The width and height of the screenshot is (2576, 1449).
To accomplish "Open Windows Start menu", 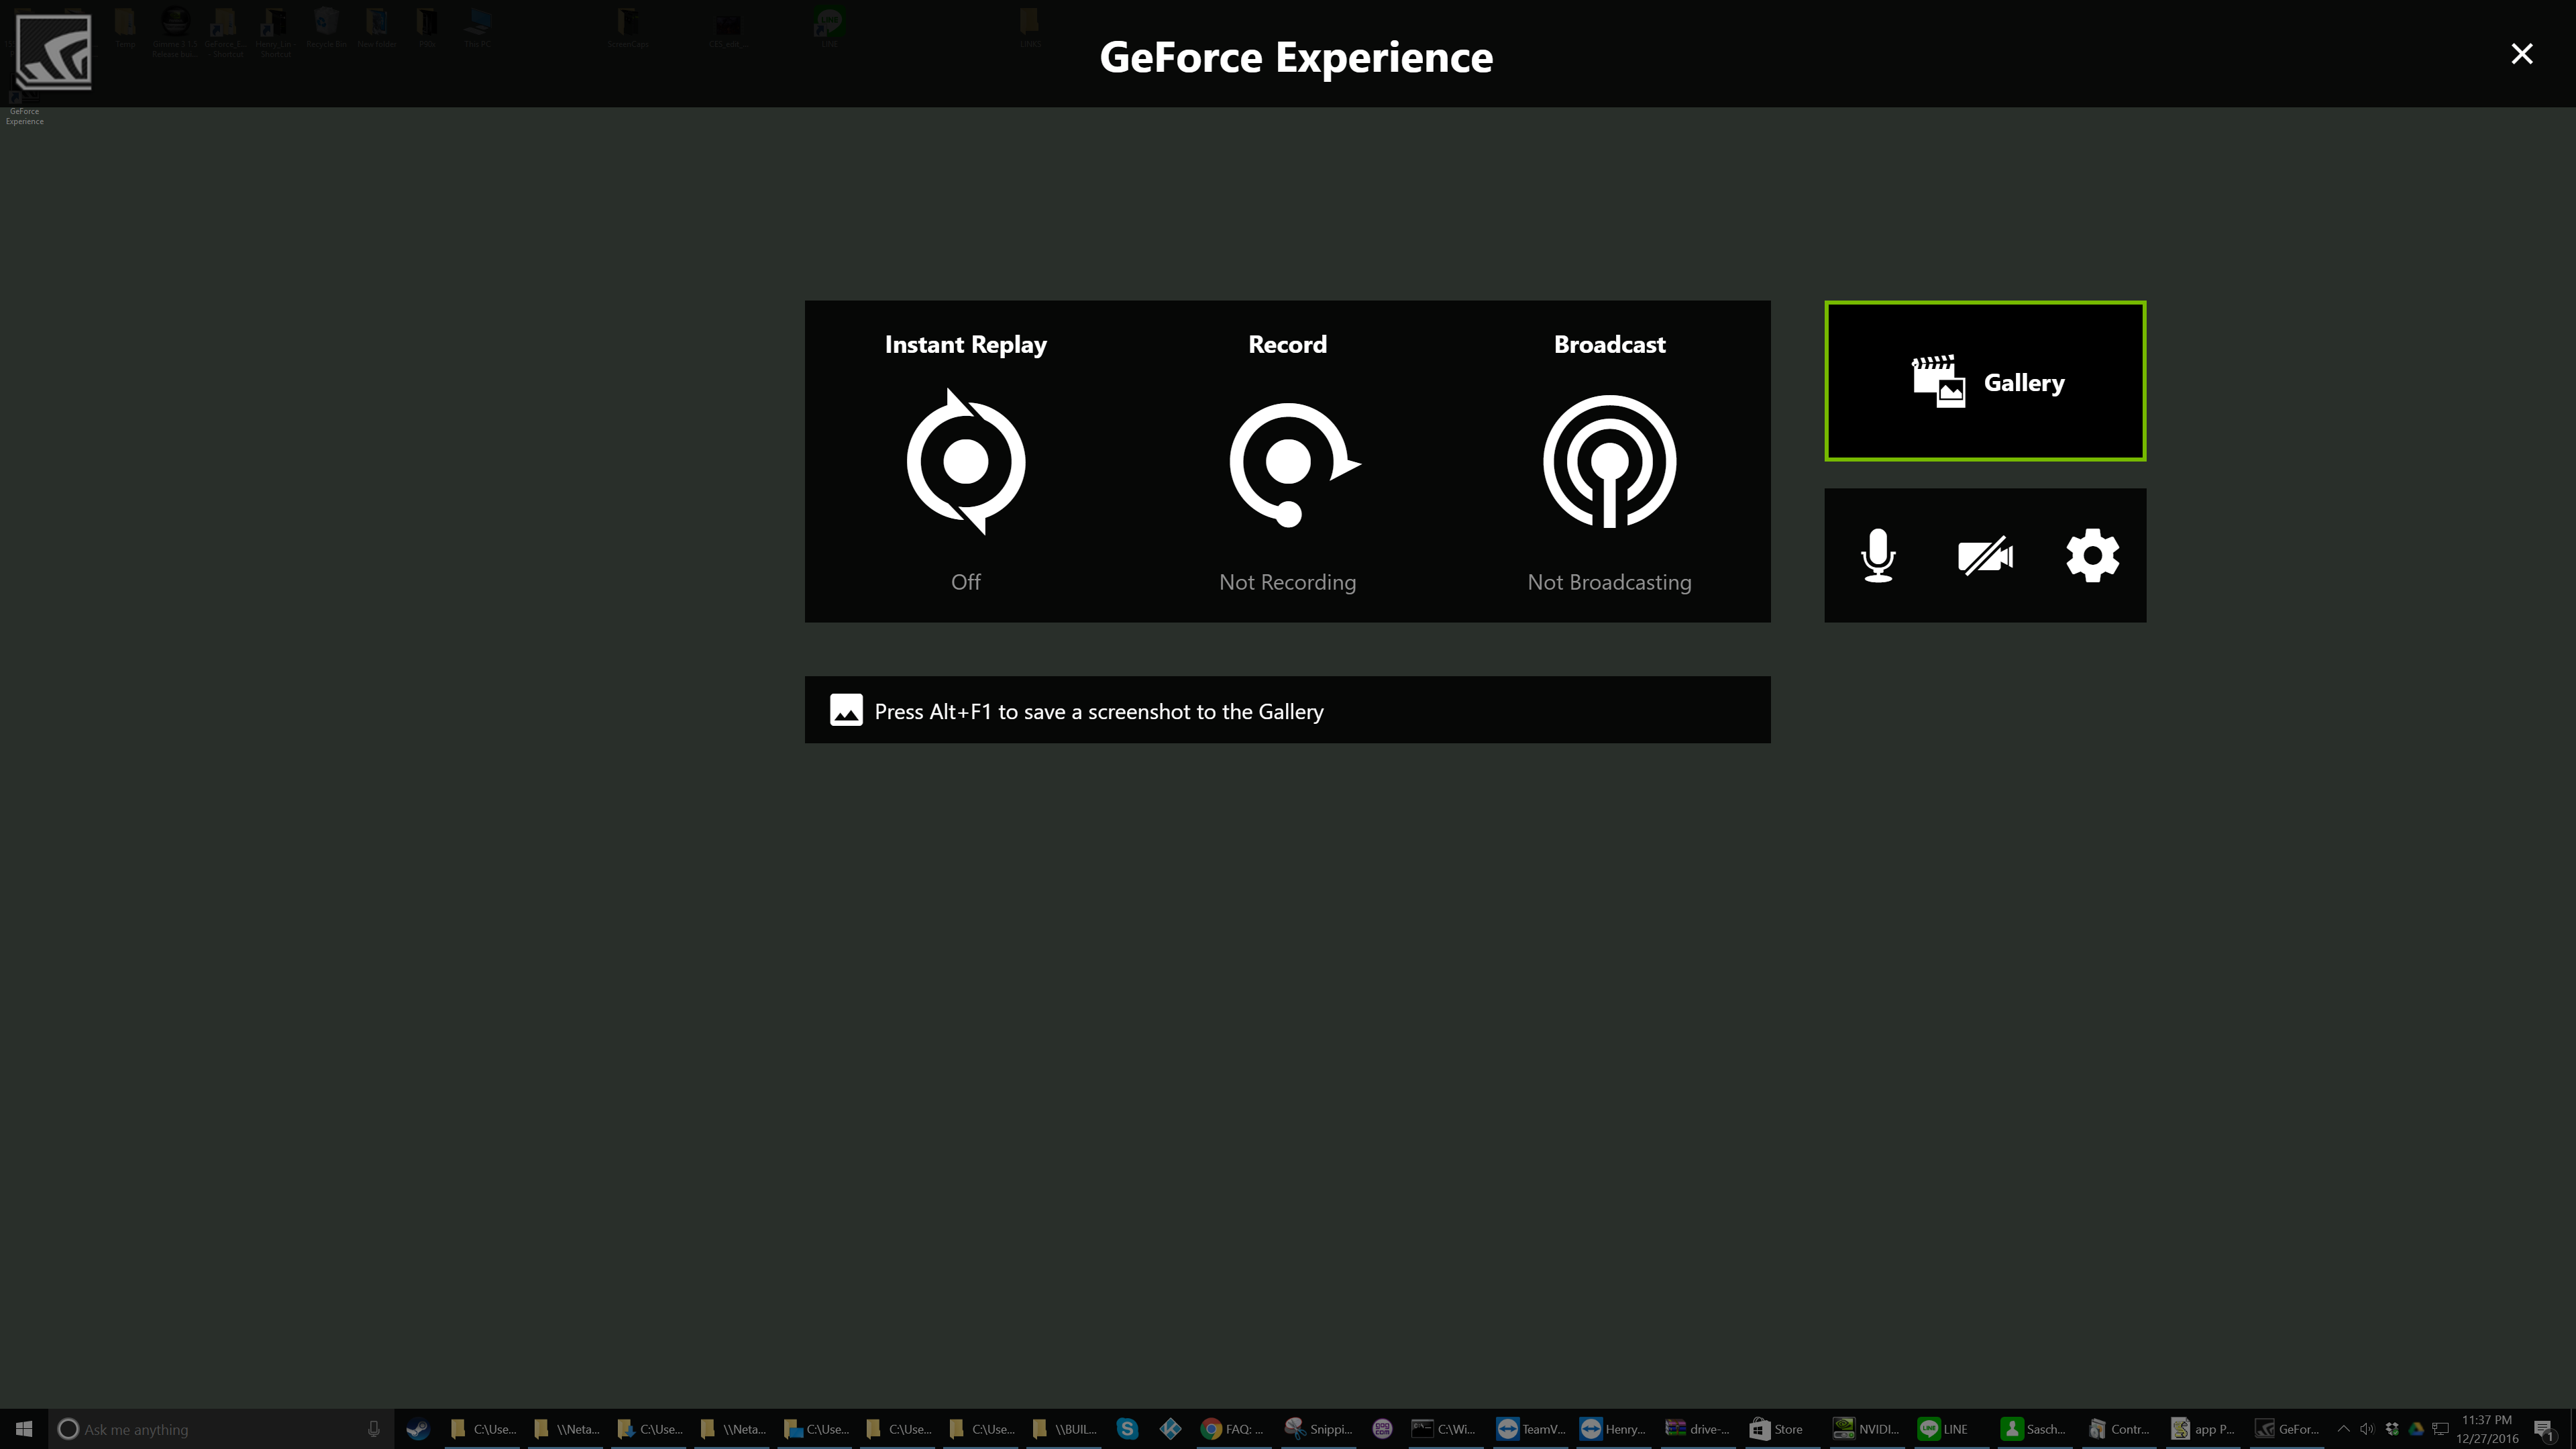I will (x=24, y=1429).
